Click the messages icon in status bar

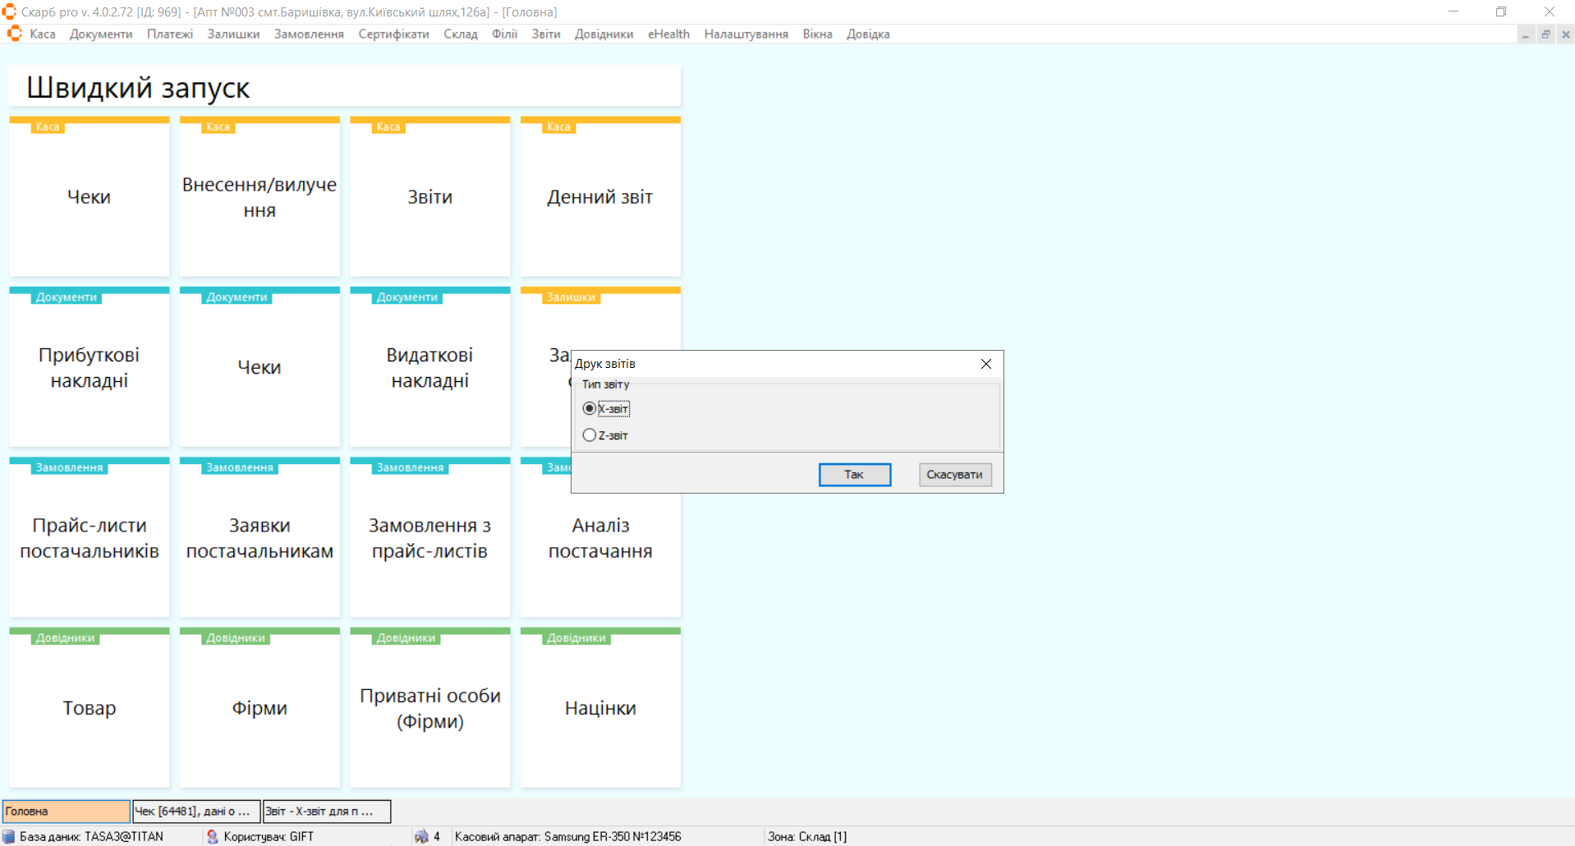click(421, 836)
